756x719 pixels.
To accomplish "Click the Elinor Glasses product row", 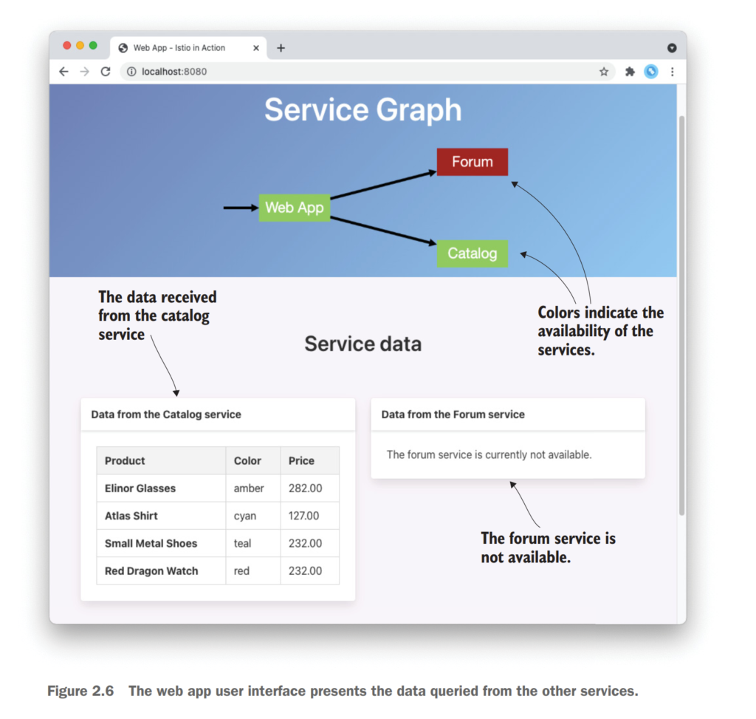I will (140, 488).
